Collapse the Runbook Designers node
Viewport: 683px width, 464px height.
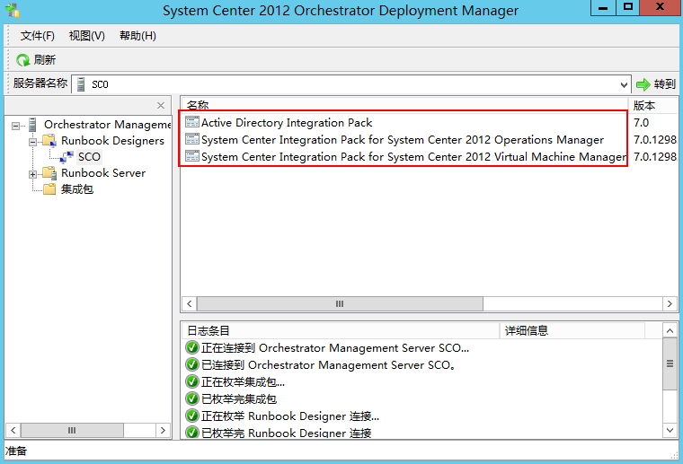coord(32,142)
